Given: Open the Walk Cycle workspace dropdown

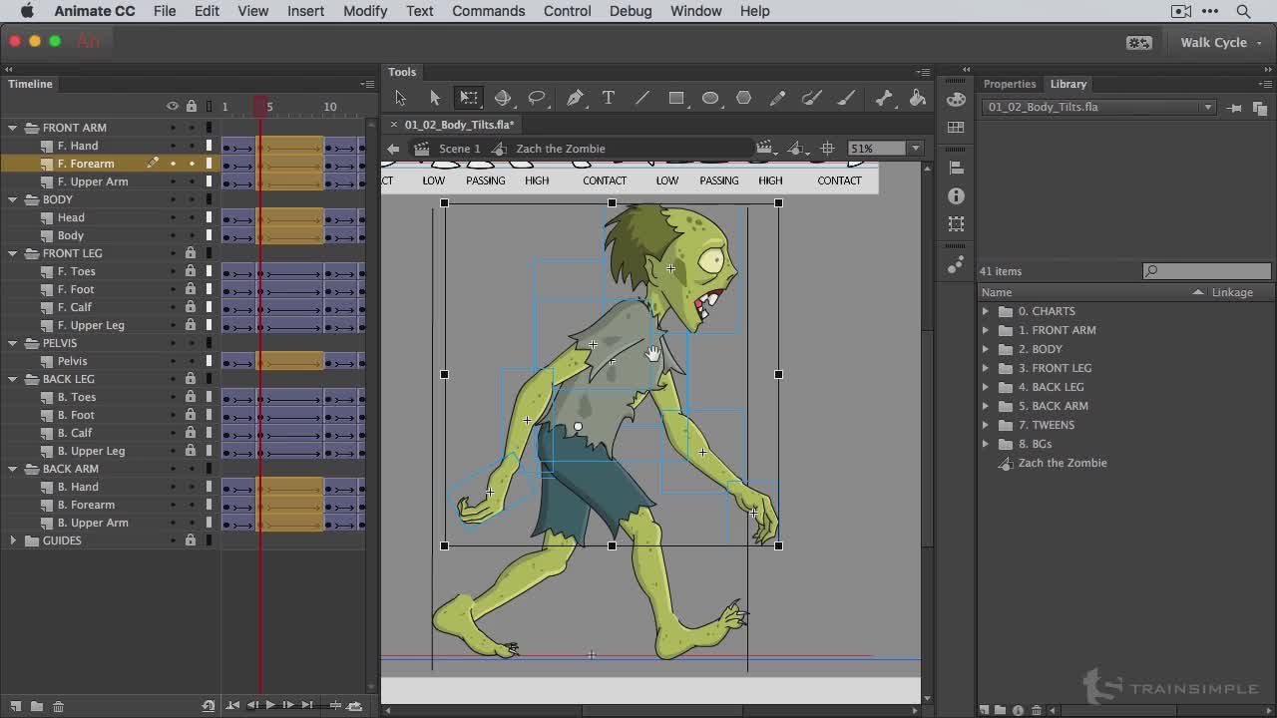Looking at the screenshot, I should [x=1221, y=42].
